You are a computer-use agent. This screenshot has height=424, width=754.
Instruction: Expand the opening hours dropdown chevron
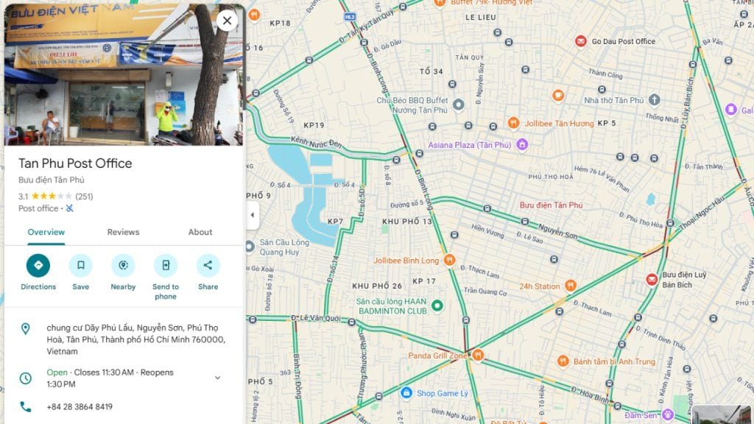(x=217, y=378)
